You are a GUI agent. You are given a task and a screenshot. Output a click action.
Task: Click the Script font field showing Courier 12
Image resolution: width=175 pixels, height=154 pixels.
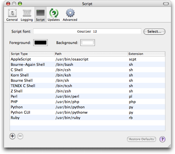click(x=87, y=31)
